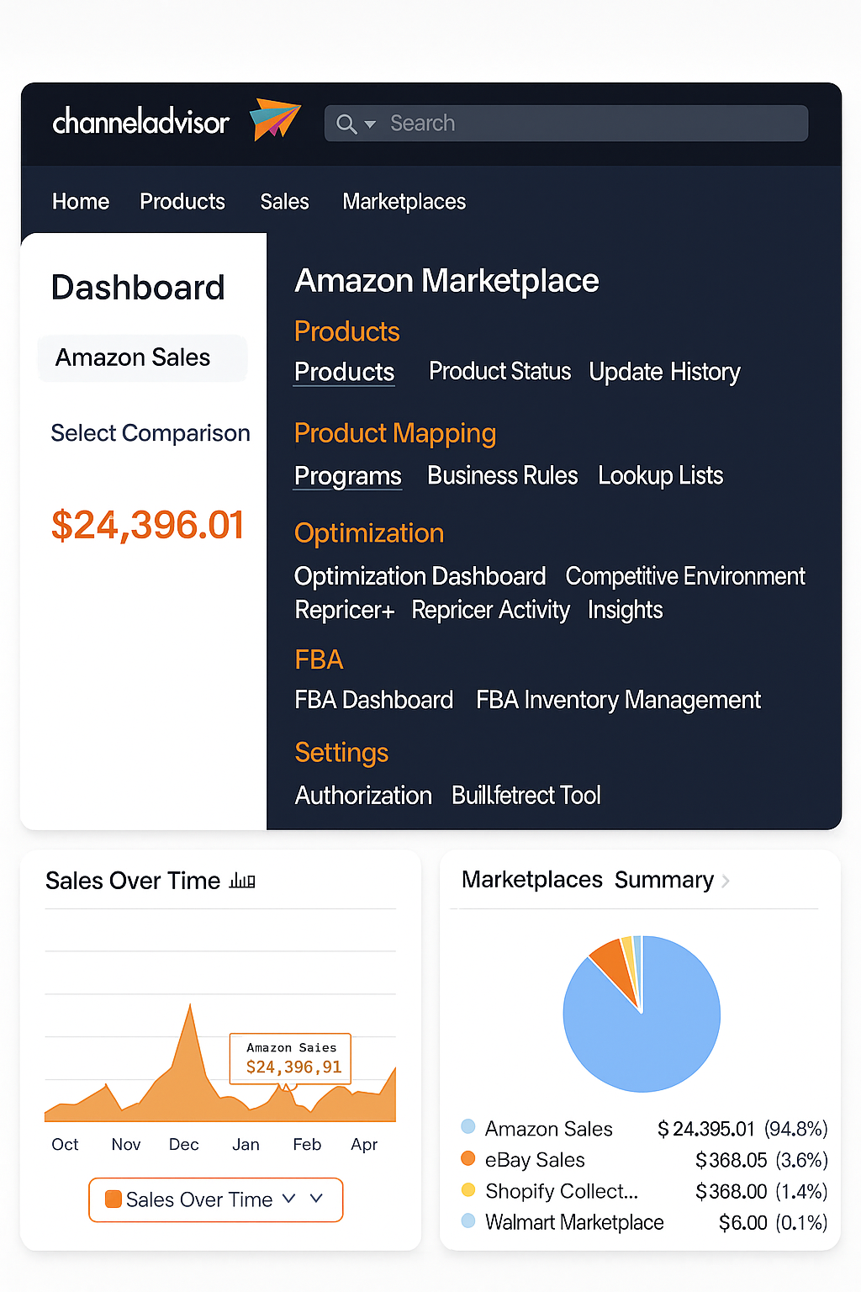Click into the Search input field
The width and height of the screenshot is (861, 1292).
(589, 124)
